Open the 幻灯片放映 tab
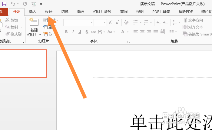212x130 pixels. [x=102, y=12]
